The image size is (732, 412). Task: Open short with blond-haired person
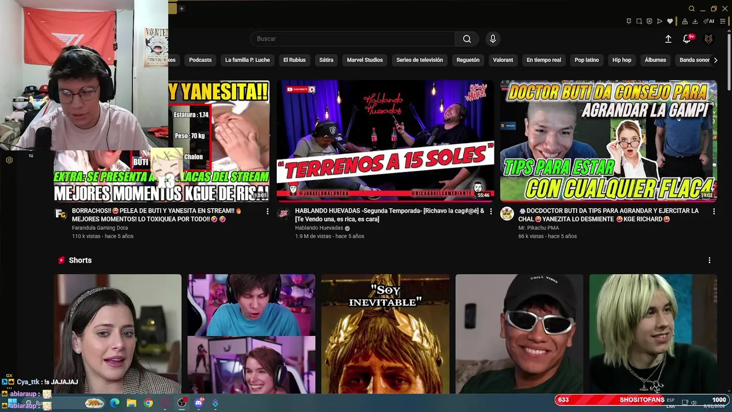(x=653, y=334)
